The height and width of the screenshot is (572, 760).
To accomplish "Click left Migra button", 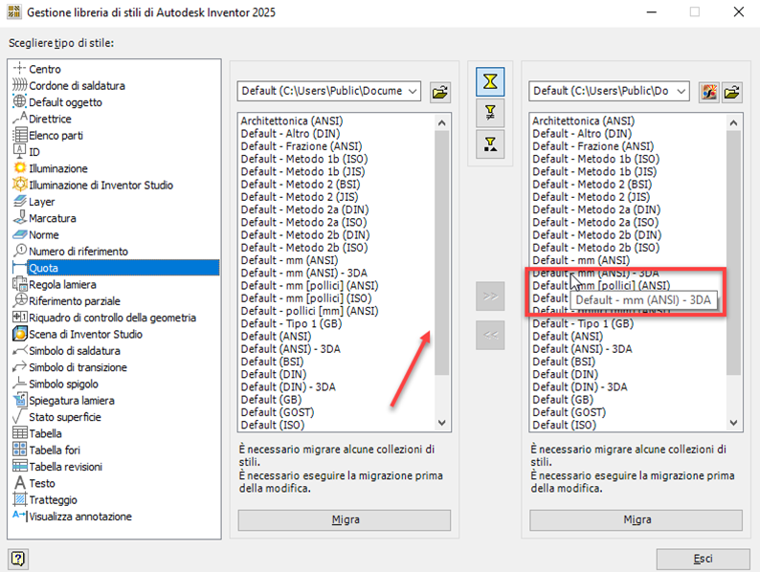I will pos(345,520).
